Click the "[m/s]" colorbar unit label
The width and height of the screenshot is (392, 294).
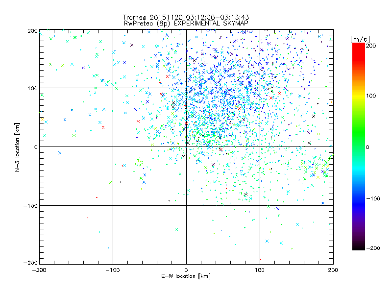pos(360,39)
